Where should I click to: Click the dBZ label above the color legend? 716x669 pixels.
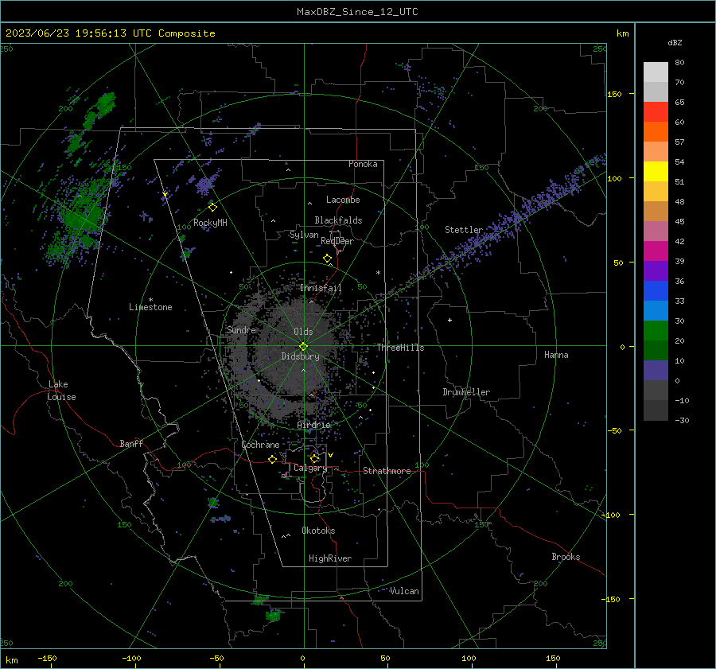pyautogui.click(x=675, y=42)
